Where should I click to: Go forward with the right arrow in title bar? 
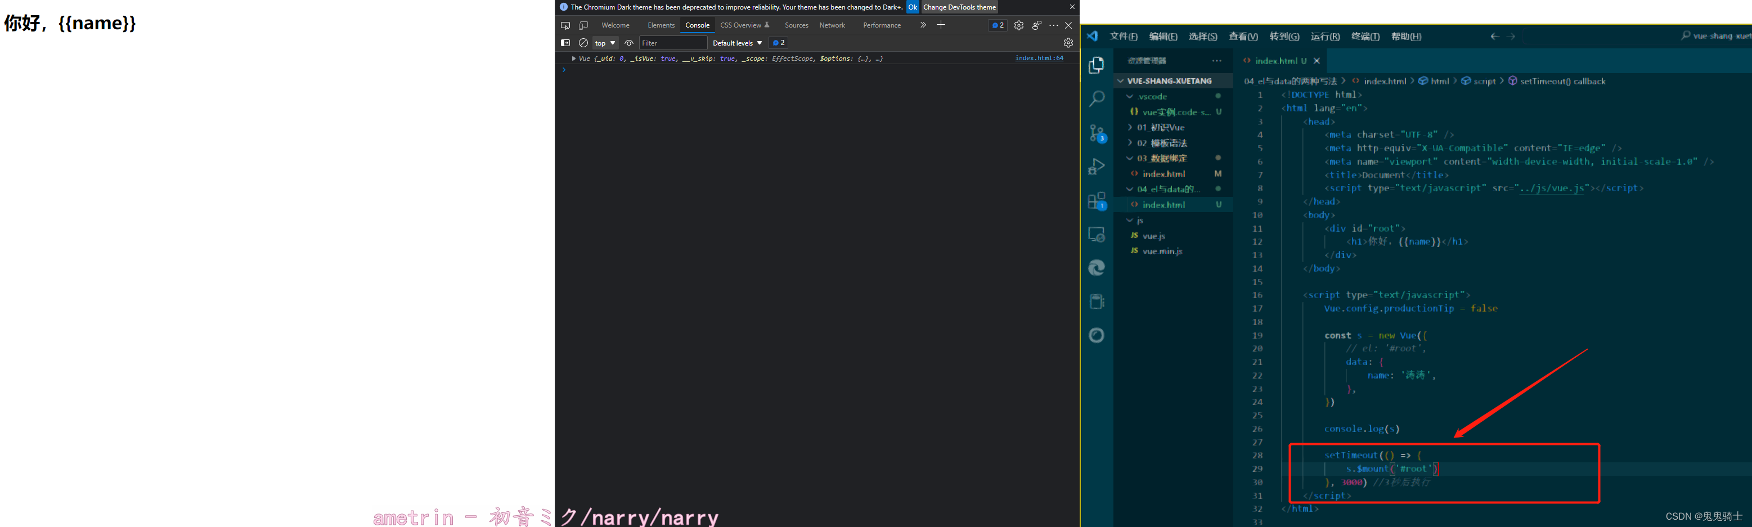point(1511,37)
